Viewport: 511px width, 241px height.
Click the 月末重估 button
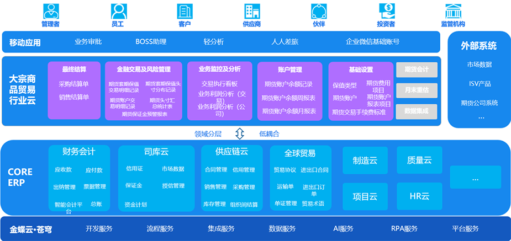pos(417,90)
